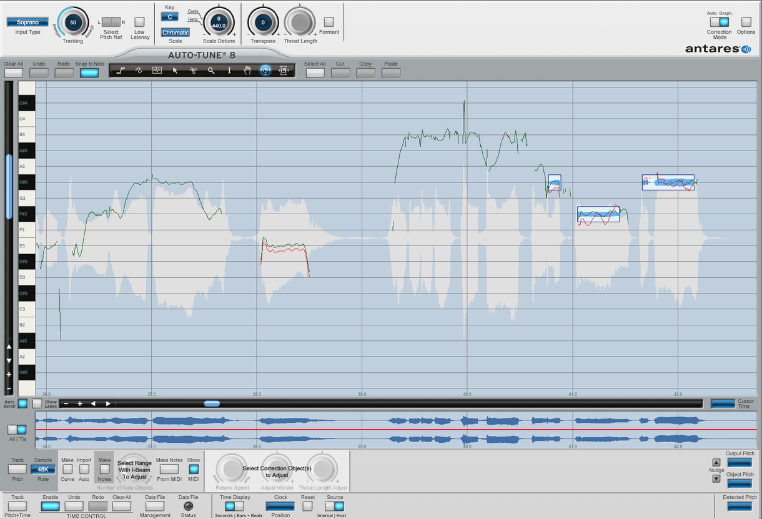This screenshot has width=762, height=519.
Task: Click the Copy button
Action: (x=365, y=73)
